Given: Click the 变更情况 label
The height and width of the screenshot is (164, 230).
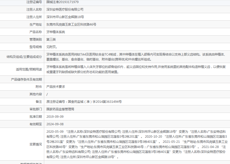Looking at the screenshot, I should 36,144.
